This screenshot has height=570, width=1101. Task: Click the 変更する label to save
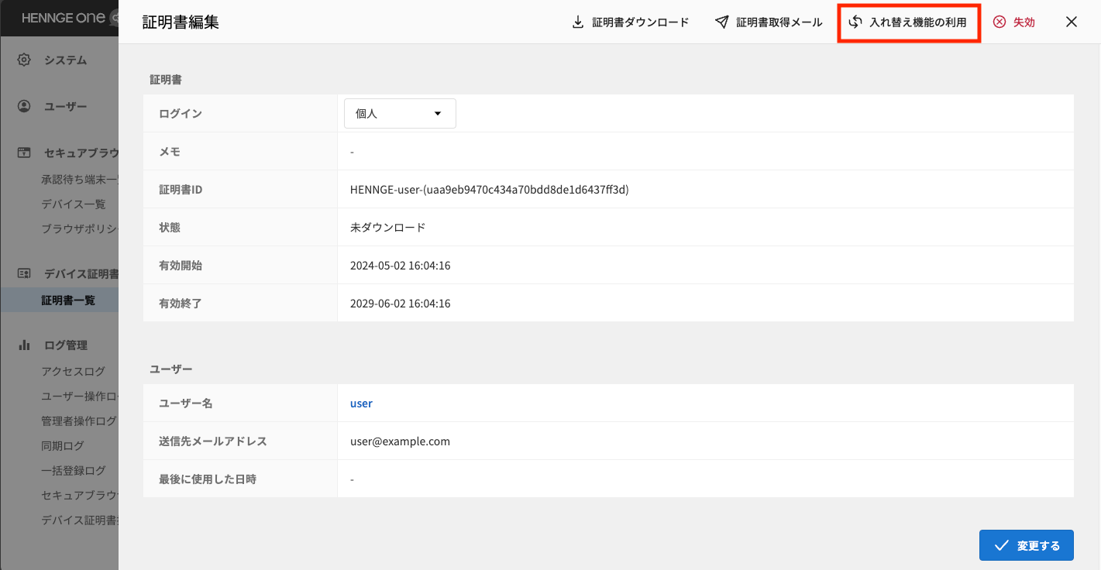[x=1038, y=545]
